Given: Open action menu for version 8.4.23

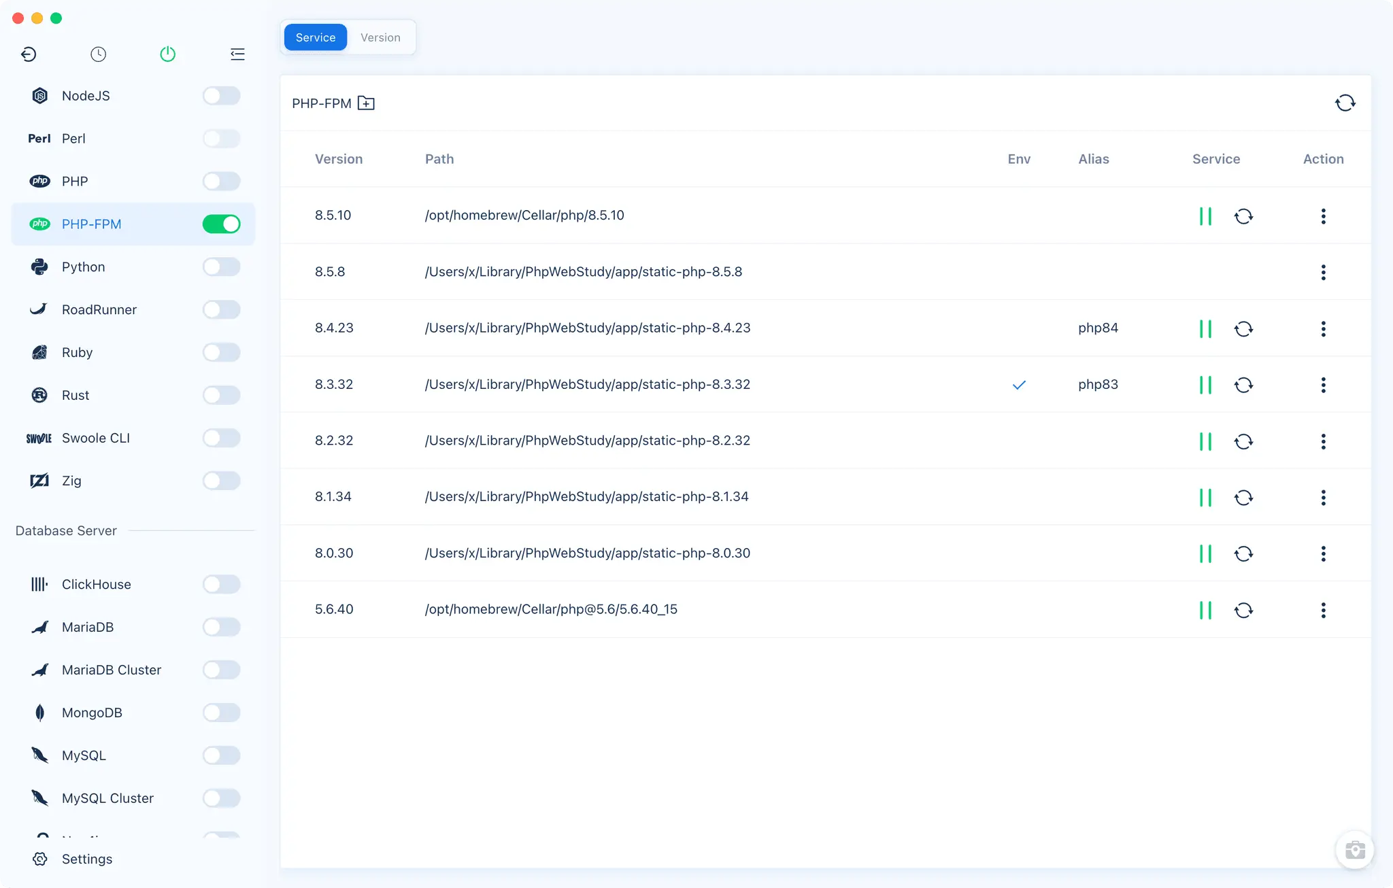Looking at the screenshot, I should pos(1323,329).
